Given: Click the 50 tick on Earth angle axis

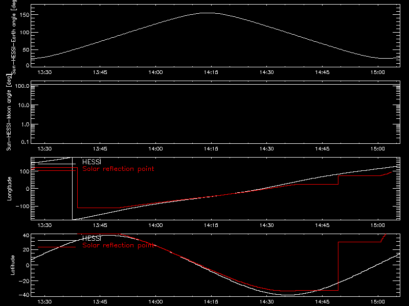Looking at the screenshot, I should (26, 49).
